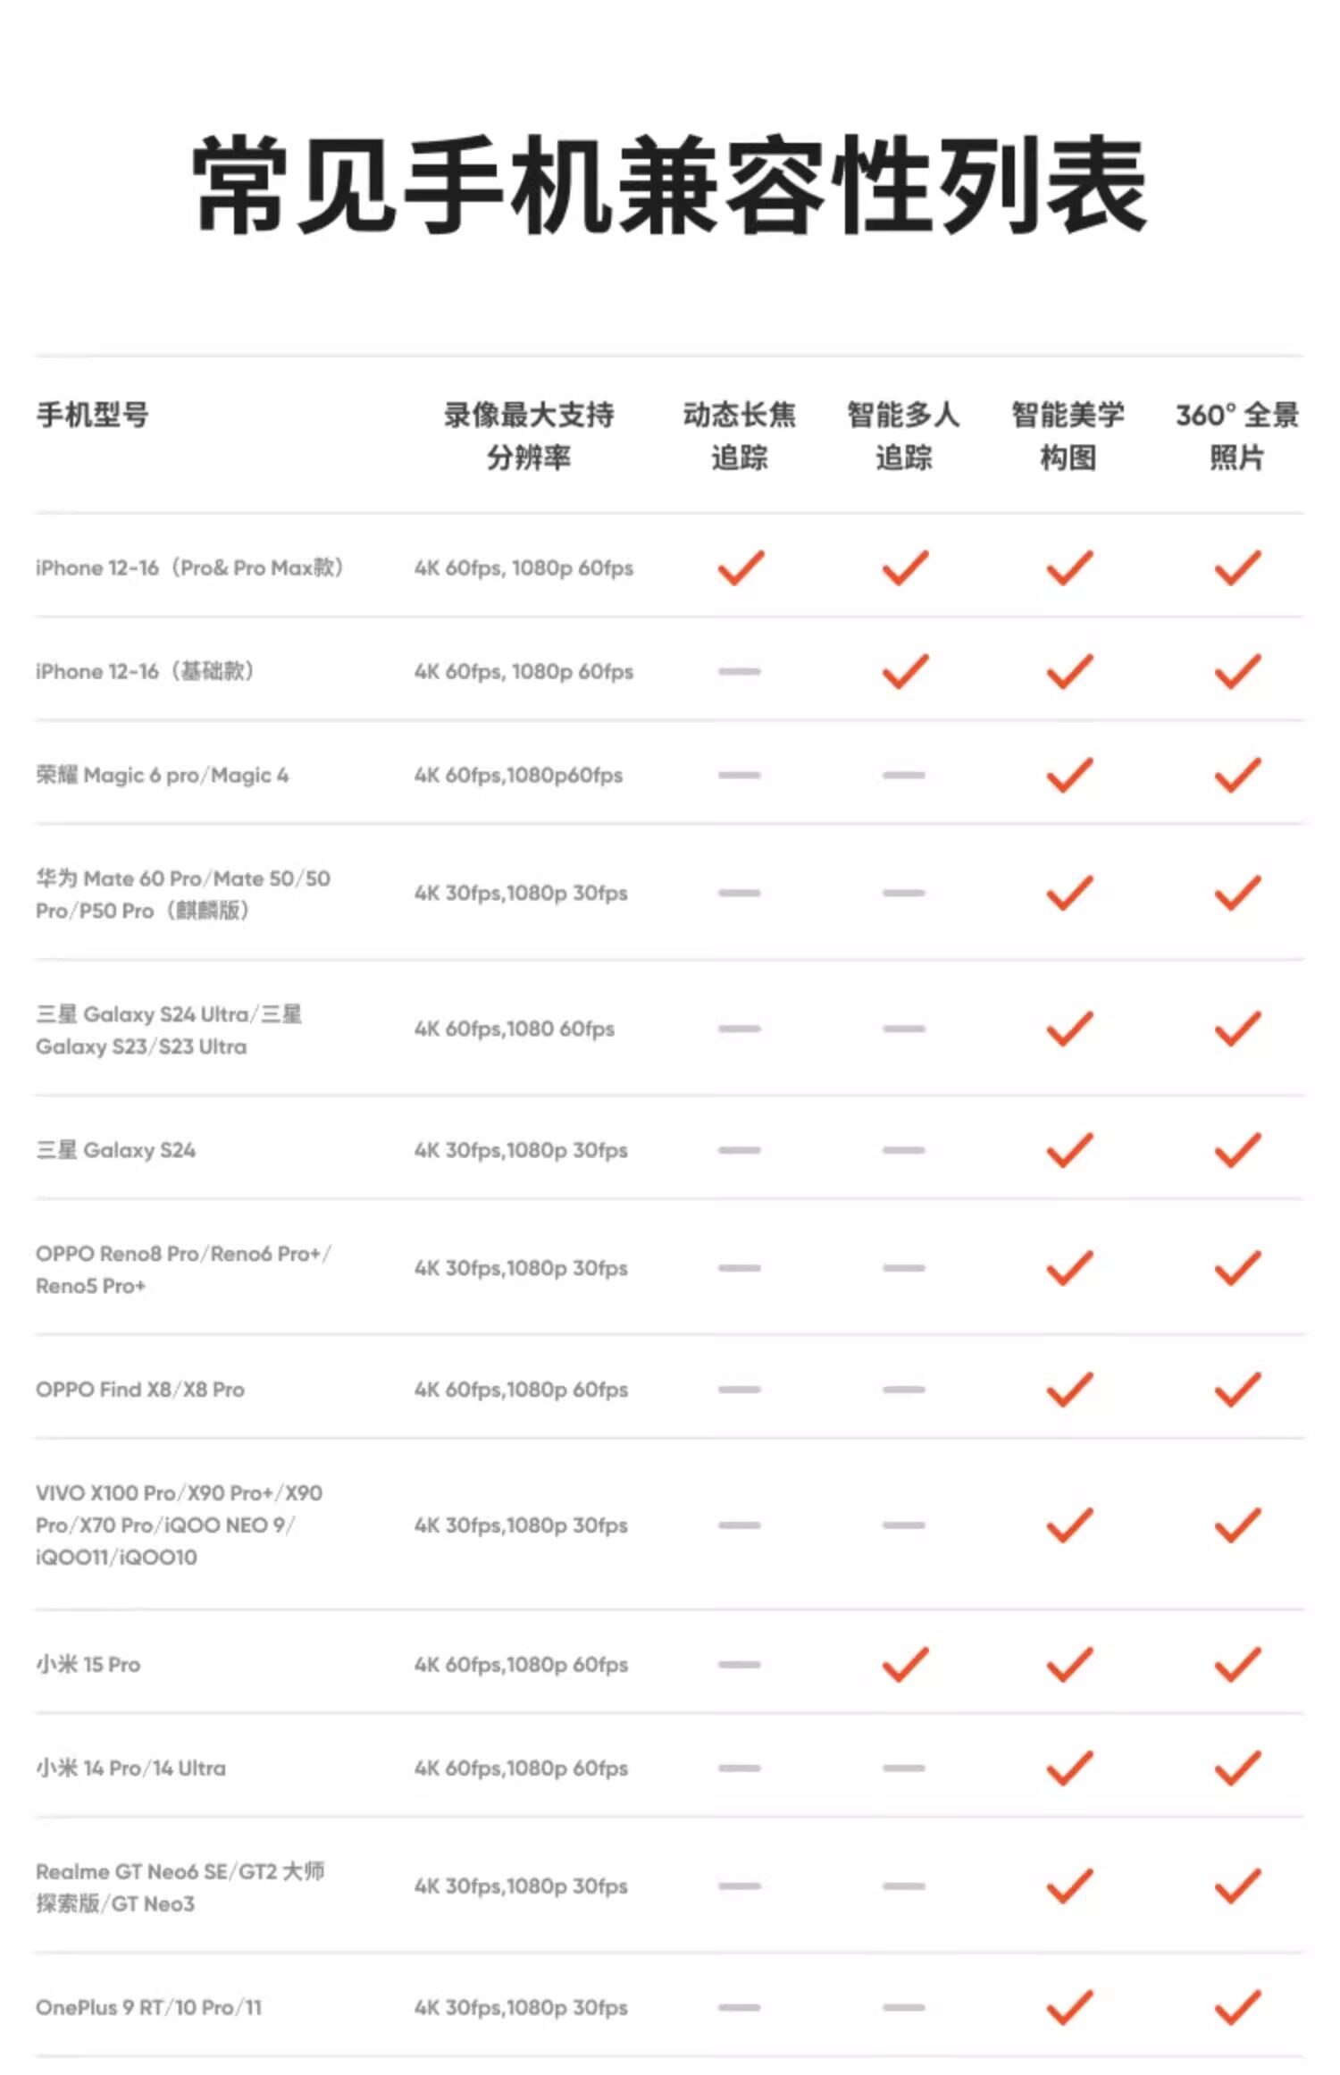Image resolution: width=1340 pixels, height=2075 pixels.
Task: Click the 360° 全景照片 column header
Action: pos(1237,436)
